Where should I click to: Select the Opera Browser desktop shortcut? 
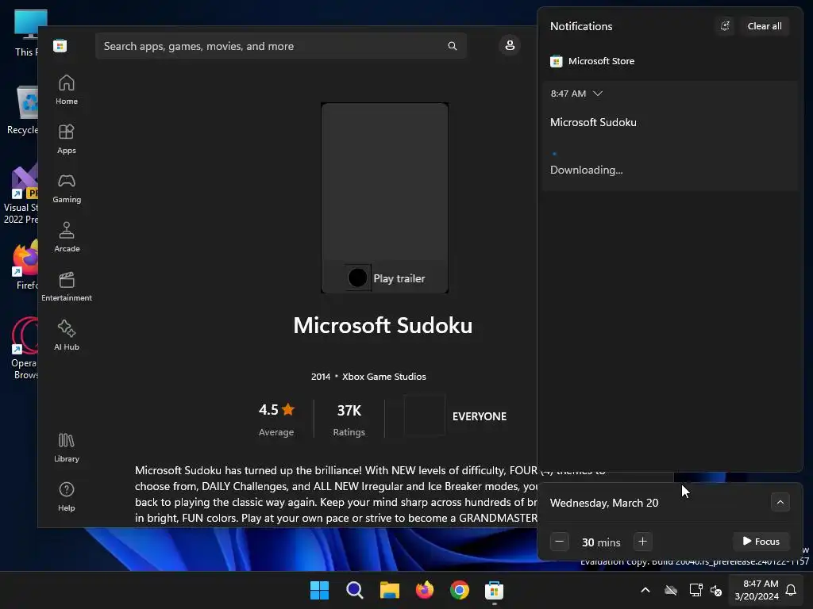25,348
